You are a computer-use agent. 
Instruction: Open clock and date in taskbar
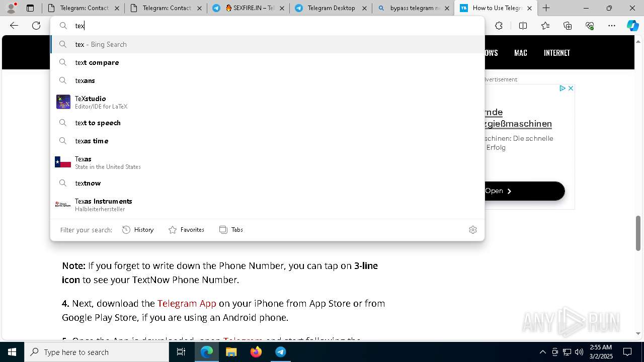(x=600, y=352)
